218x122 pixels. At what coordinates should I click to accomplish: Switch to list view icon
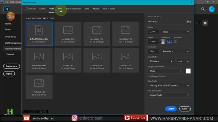199,23
